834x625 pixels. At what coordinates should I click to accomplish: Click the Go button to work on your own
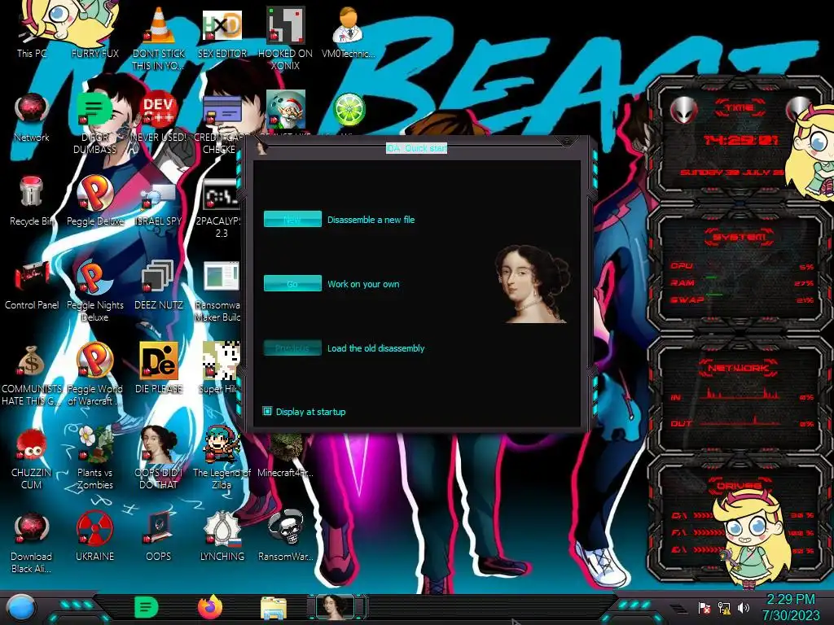point(292,283)
